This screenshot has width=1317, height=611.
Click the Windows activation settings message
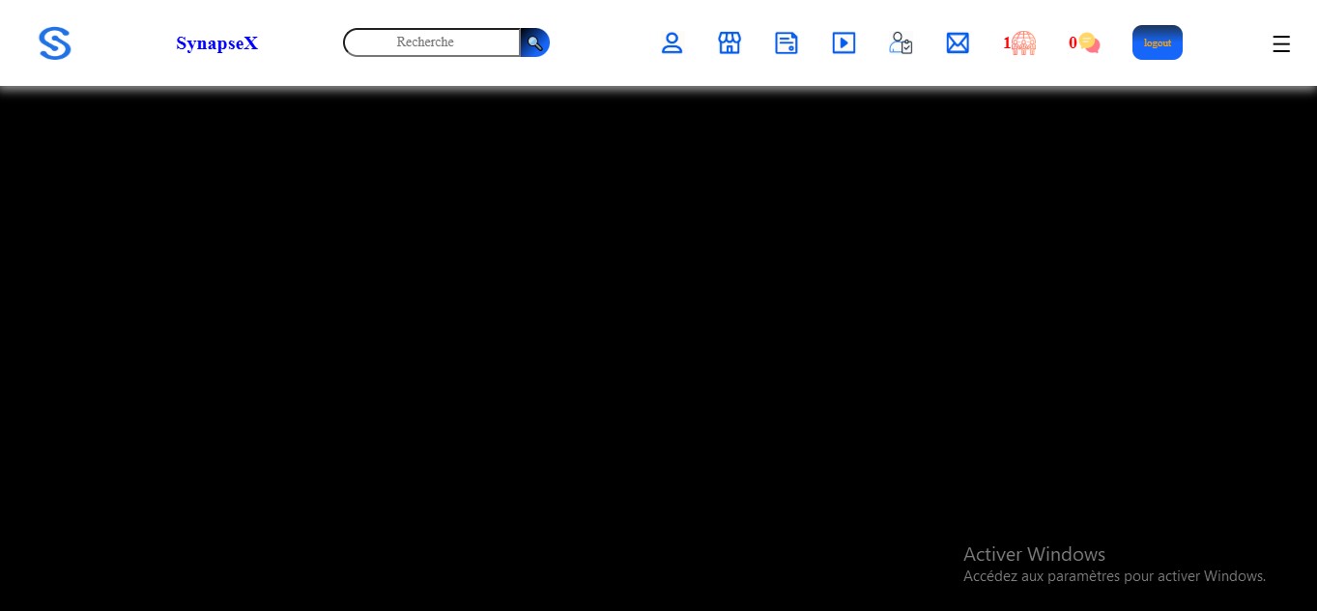(1114, 576)
